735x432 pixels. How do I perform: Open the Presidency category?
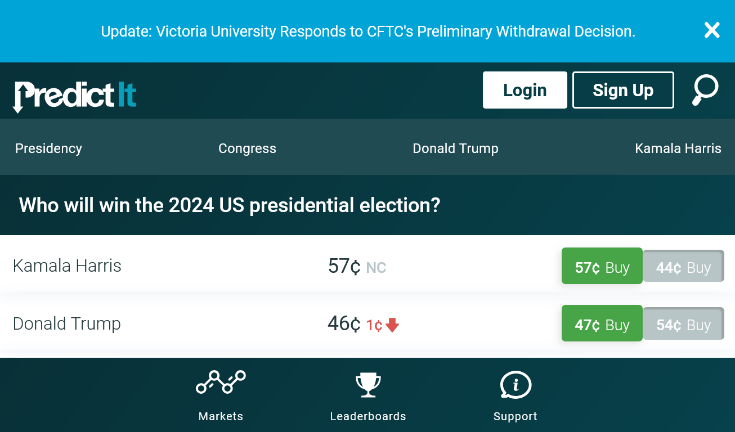48,148
